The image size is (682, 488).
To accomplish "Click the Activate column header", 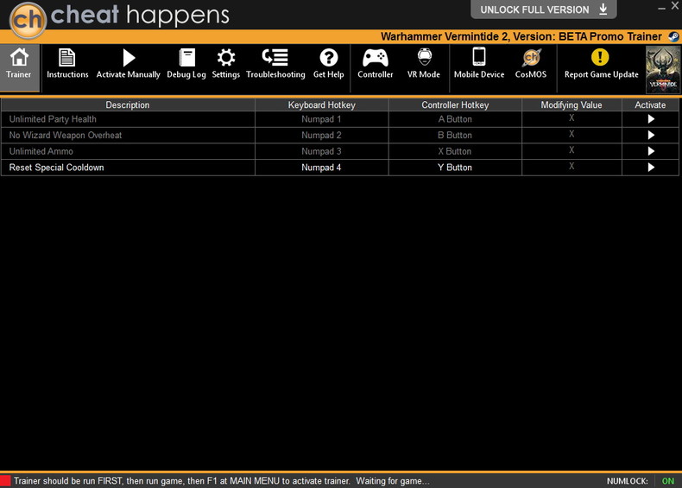I will (x=650, y=105).
